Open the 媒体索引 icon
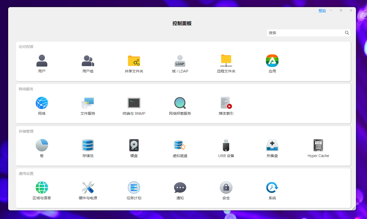Viewport: 367px width, 219px height. click(x=226, y=103)
